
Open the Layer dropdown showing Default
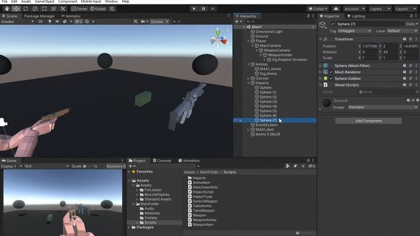tap(402, 31)
